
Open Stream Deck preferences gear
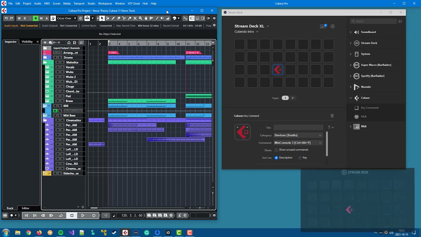coord(333,26)
